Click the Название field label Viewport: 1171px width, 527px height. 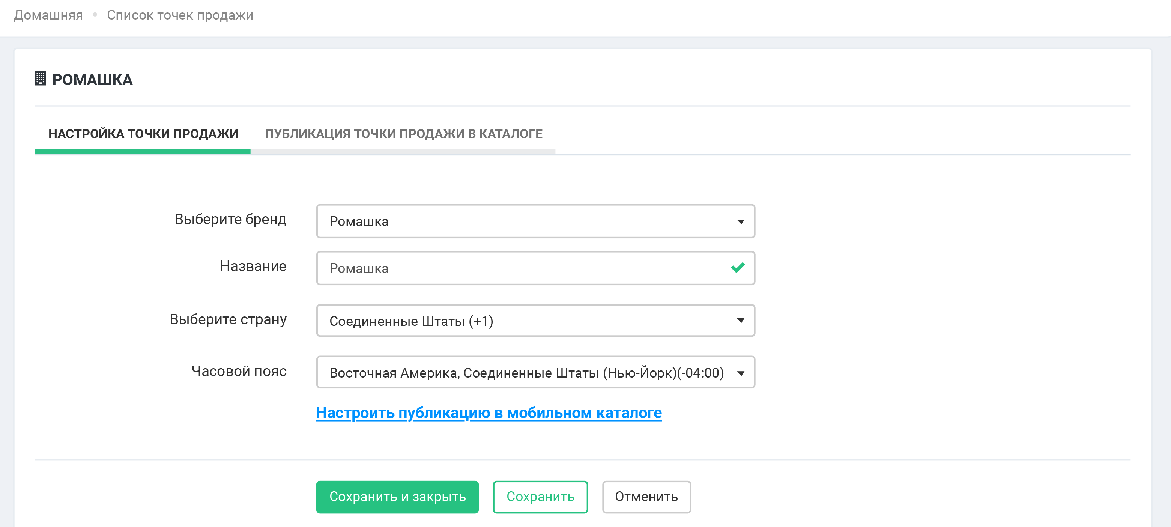[253, 266]
